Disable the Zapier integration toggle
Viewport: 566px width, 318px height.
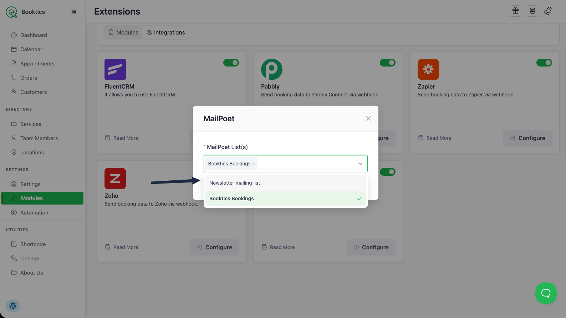coord(544,63)
